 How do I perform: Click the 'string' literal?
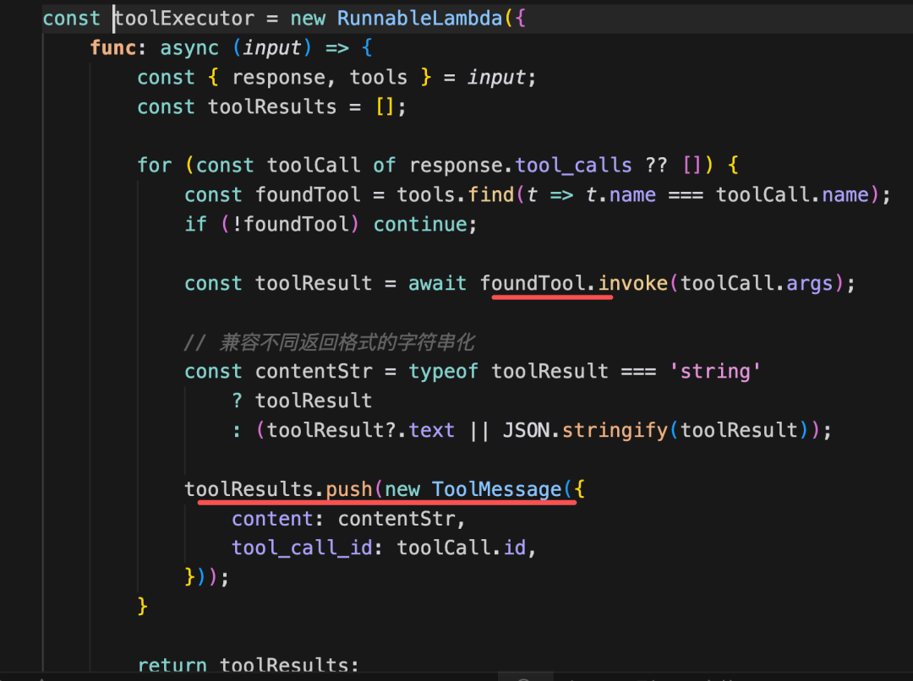pyautogui.click(x=715, y=372)
